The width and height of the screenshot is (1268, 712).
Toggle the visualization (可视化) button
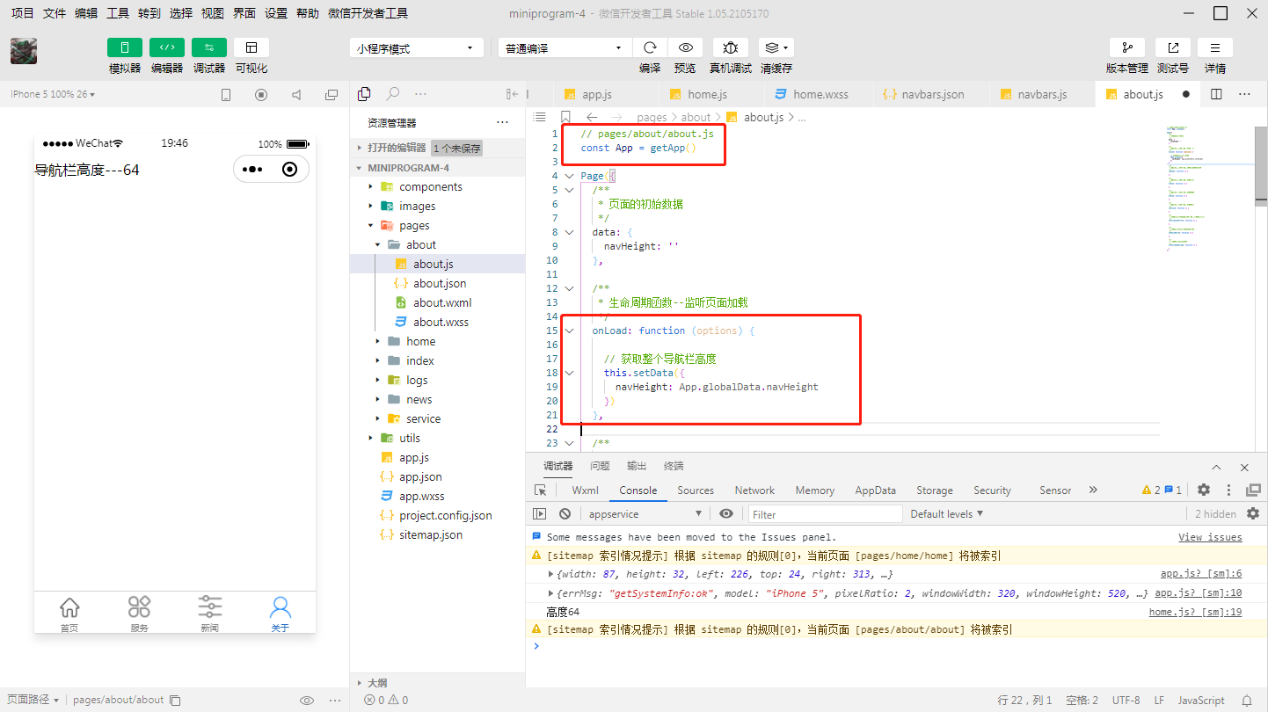tap(251, 47)
